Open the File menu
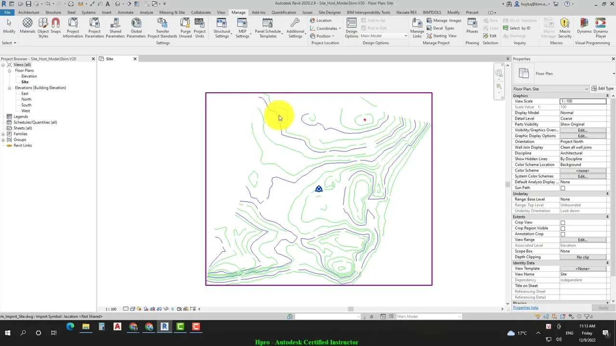The image size is (616, 346). point(7,12)
